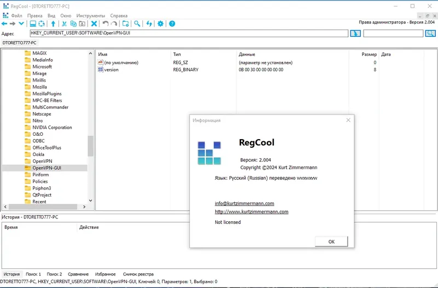
Task: Select the Microsoft key in tree
Action: (42, 66)
